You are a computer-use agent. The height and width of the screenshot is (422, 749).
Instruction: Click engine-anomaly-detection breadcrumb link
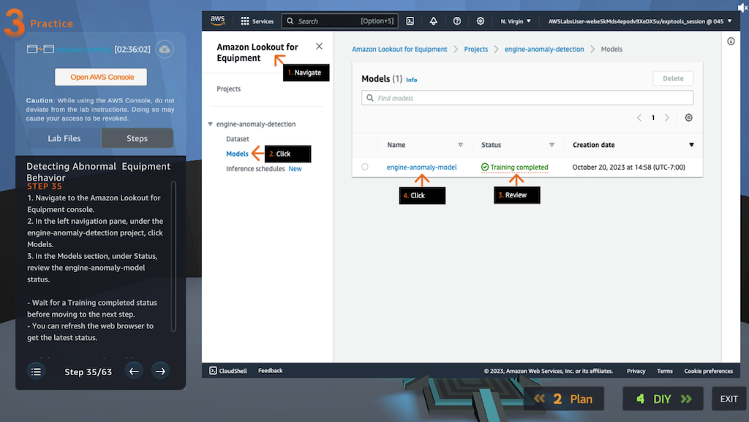coord(544,49)
